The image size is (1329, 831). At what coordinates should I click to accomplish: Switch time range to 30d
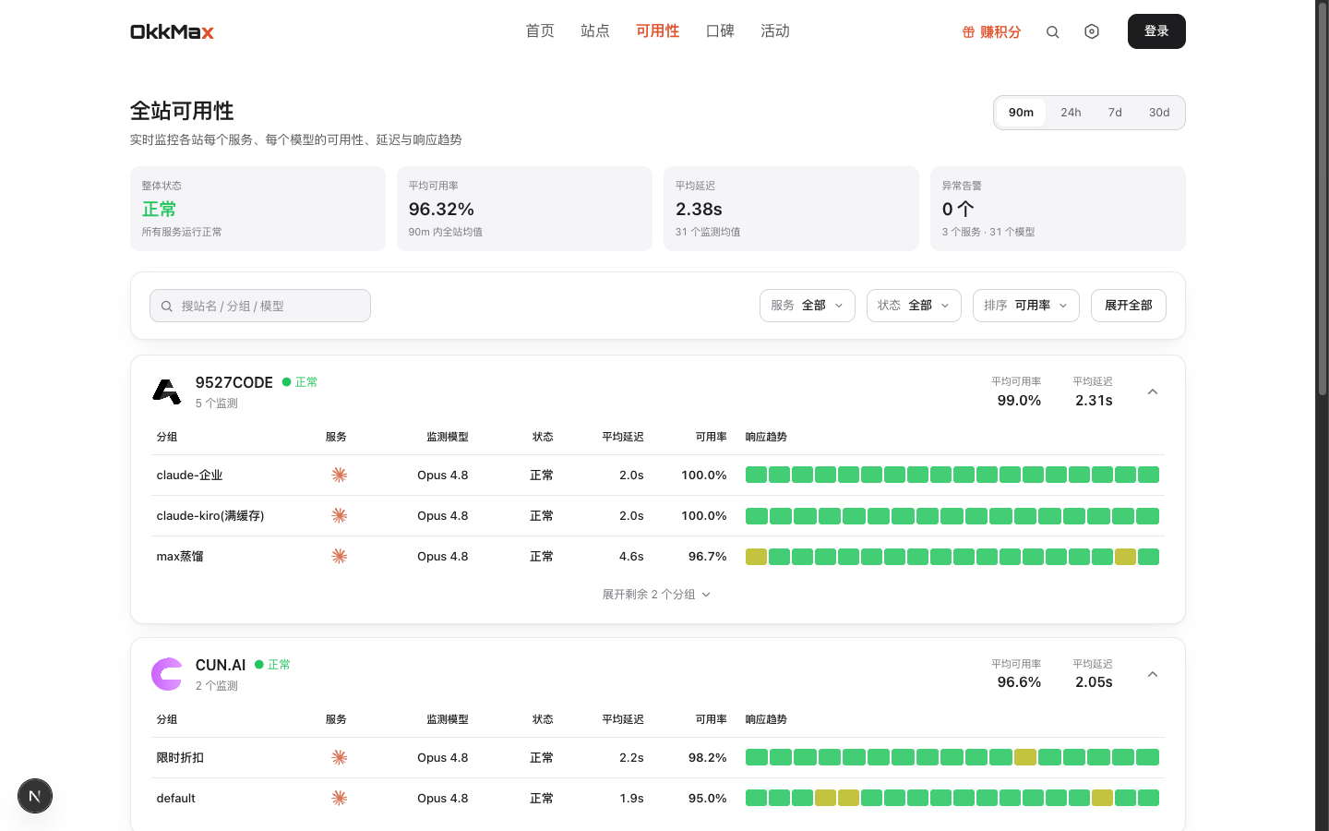[x=1159, y=113]
